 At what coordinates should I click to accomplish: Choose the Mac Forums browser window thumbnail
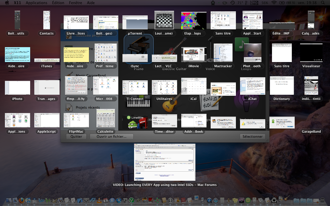tap(165, 162)
